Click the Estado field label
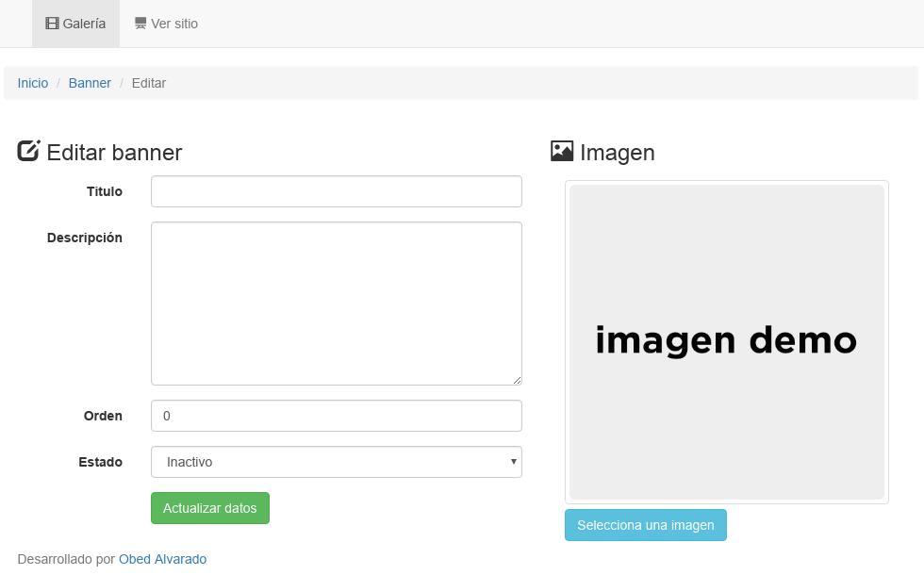Viewport: 924px width, 575px height. (x=100, y=462)
